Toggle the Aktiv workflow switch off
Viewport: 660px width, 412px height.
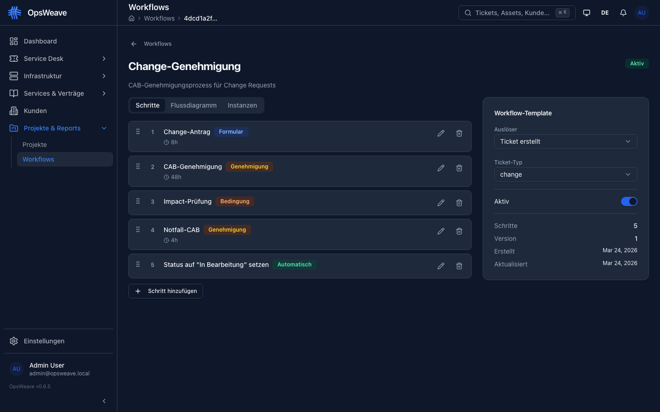point(629,201)
